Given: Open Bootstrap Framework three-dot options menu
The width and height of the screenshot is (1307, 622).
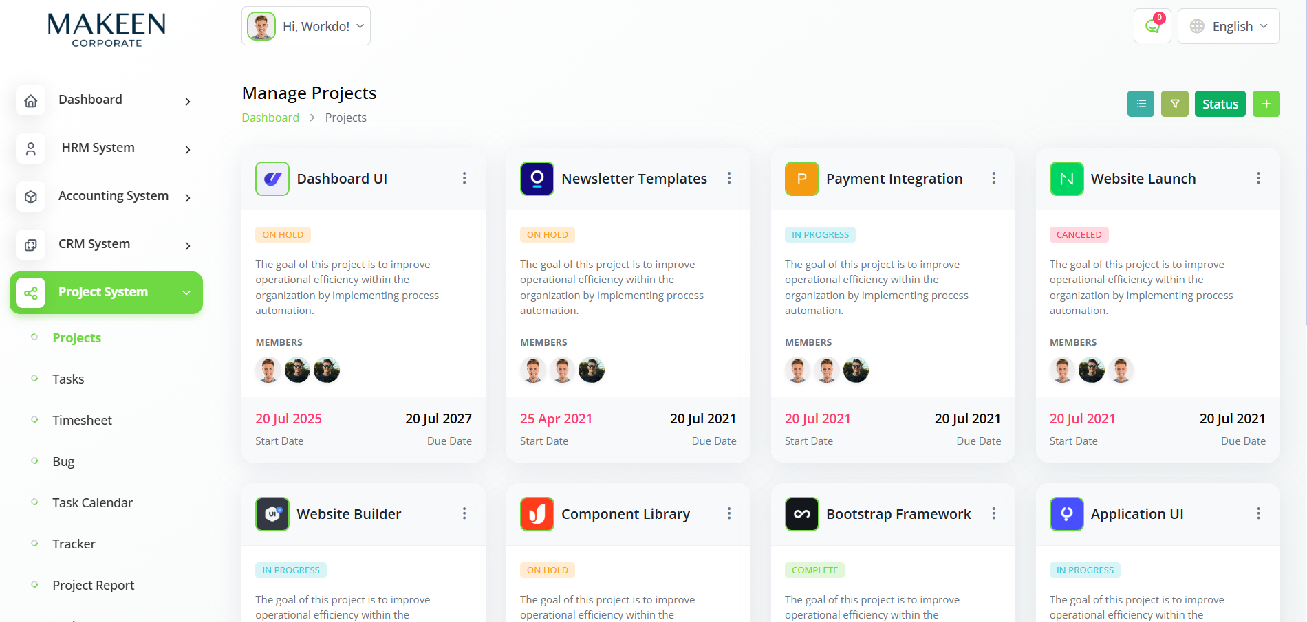Looking at the screenshot, I should pyautogui.click(x=993, y=514).
